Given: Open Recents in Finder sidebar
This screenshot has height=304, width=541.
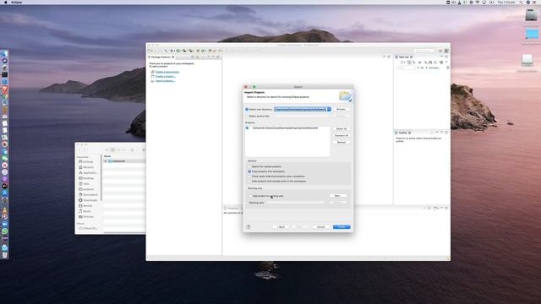Looking at the screenshot, I should coord(86,167).
